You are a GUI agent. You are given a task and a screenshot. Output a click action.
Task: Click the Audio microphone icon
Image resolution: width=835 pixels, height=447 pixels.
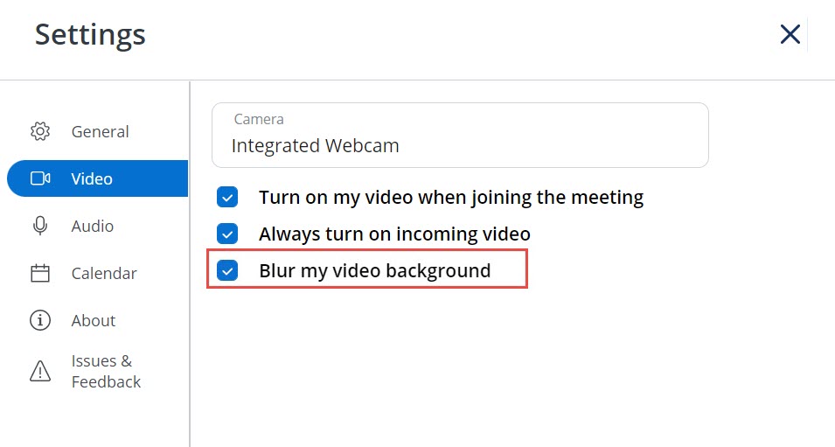tap(40, 226)
